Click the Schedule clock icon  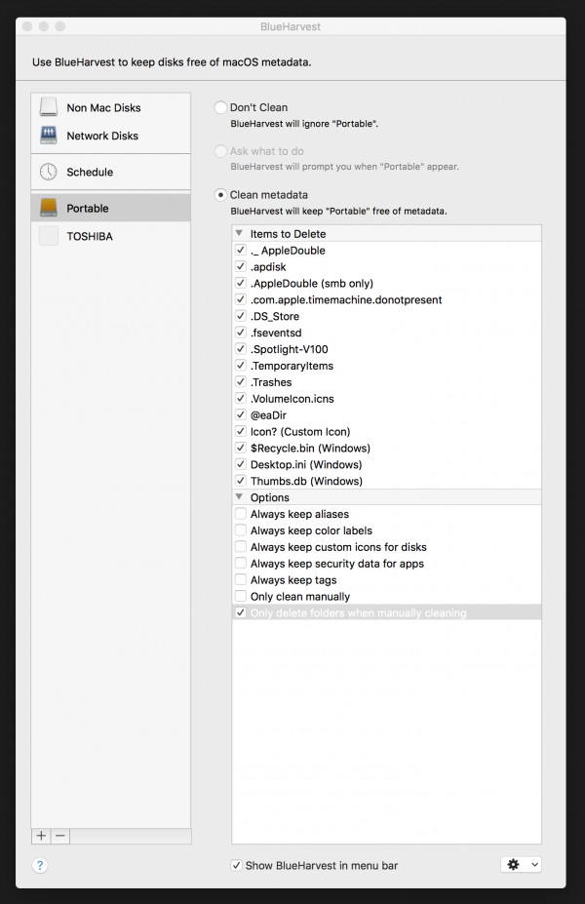(49, 172)
